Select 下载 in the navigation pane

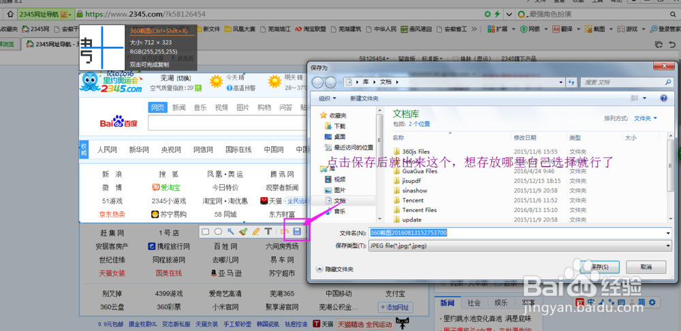tap(335, 126)
